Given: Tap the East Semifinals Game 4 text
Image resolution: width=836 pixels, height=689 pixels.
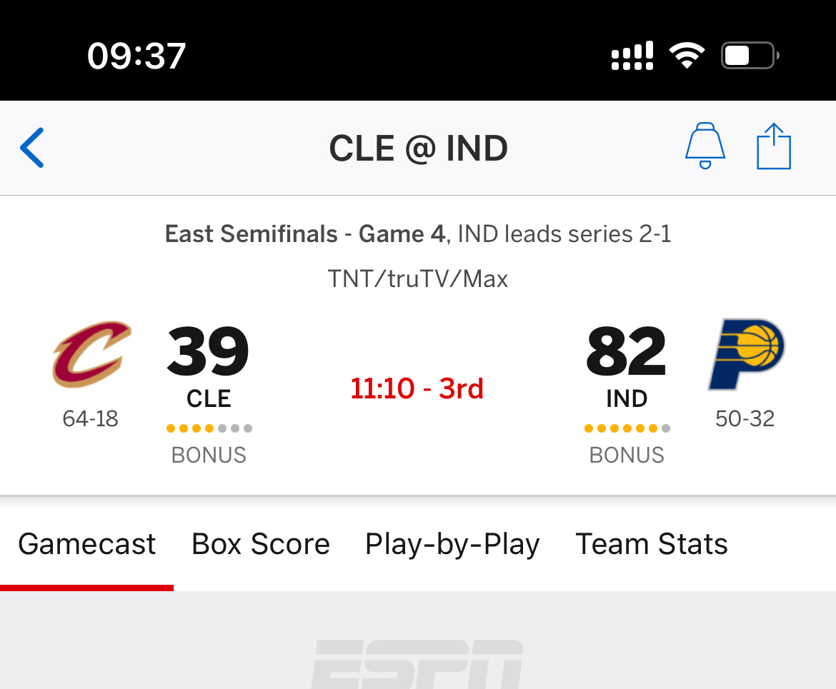Looking at the screenshot, I should pyautogui.click(x=305, y=234).
